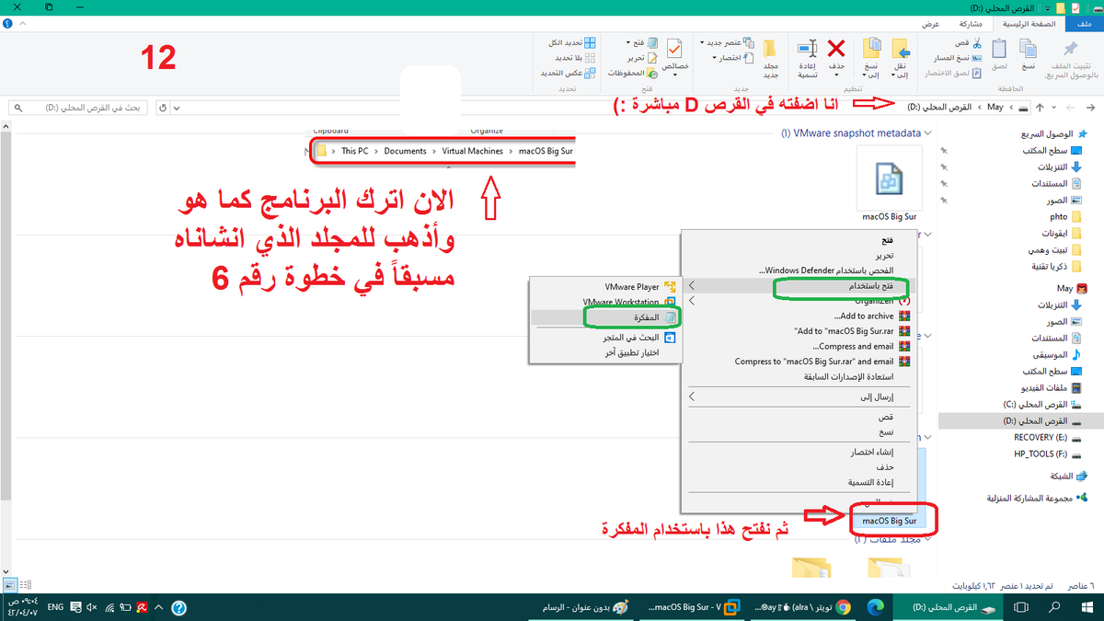Open the Easy access (اختصار) dropdown
1104x621 pixels.
(x=733, y=58)
